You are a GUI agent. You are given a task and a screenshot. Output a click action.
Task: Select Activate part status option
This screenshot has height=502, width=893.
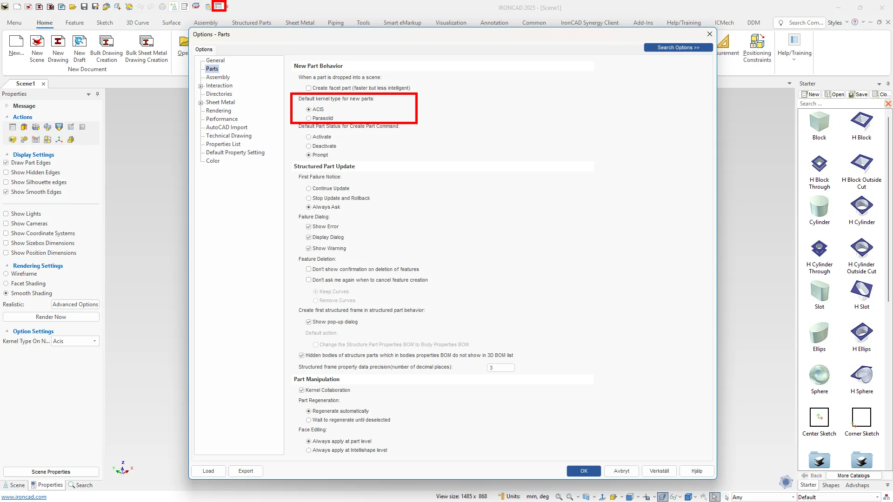tap(308, 137)
